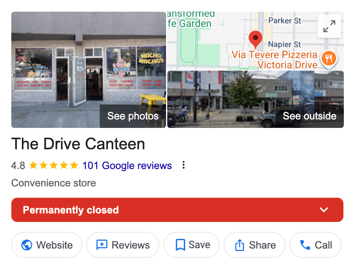Image resolution: width=362 pixels, height=276 pixels.
Task: Click the globe icon in Website button
Action: (27, 245)
